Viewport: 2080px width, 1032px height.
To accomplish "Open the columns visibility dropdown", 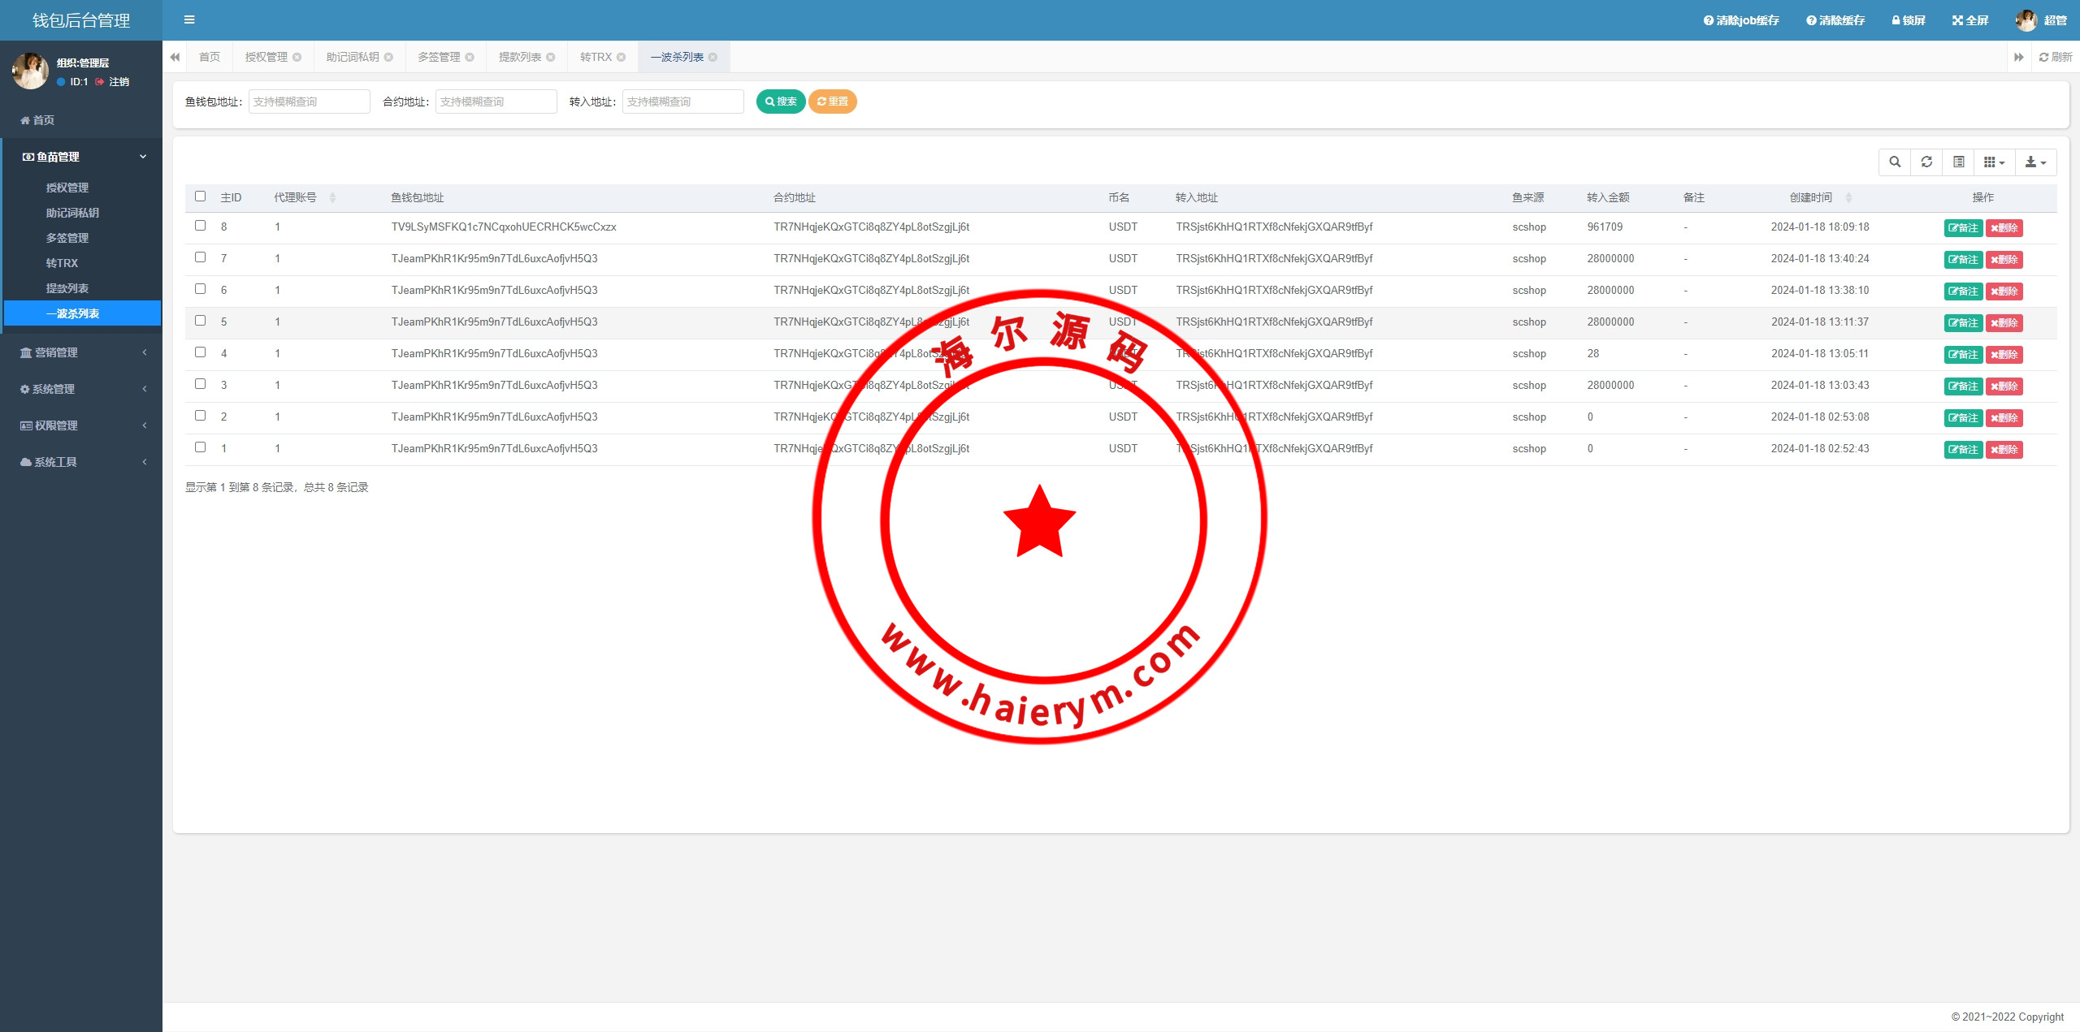I will point(1994,162).
